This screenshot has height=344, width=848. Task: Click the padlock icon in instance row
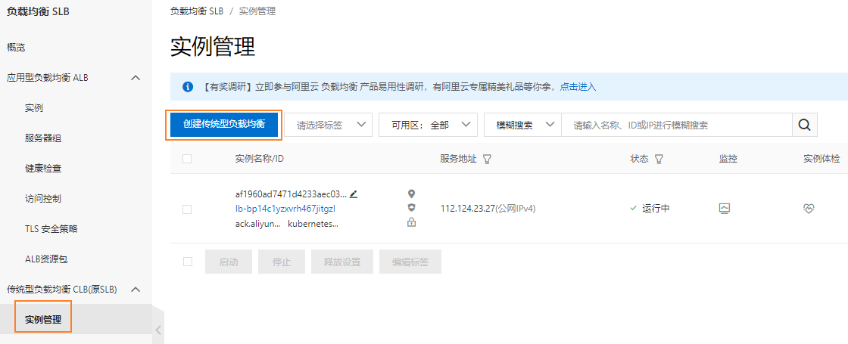click(x=411, y=222)
